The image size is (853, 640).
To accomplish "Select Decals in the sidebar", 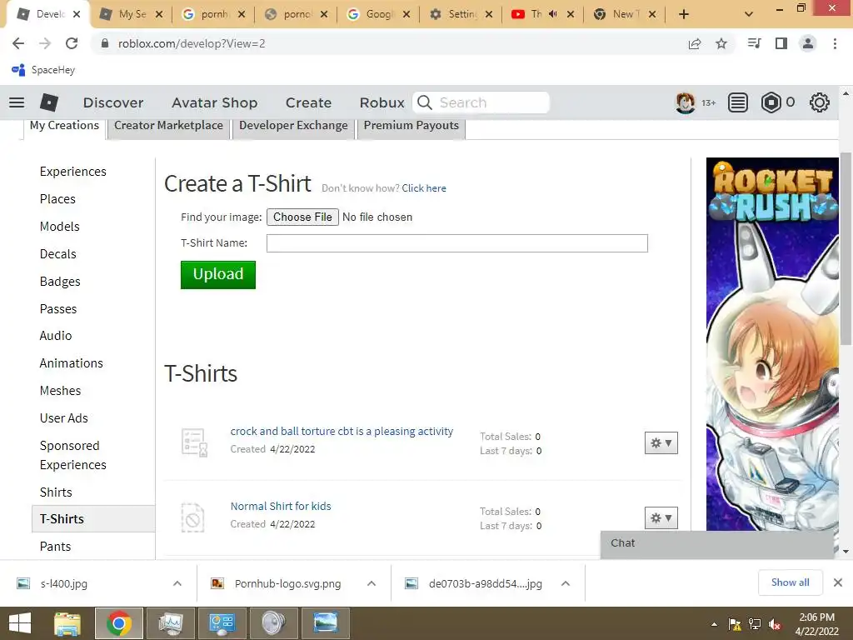I will click(x=57, y=254).
